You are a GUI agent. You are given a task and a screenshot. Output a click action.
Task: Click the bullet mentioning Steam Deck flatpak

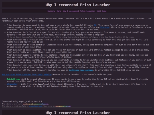click(78, 51)
